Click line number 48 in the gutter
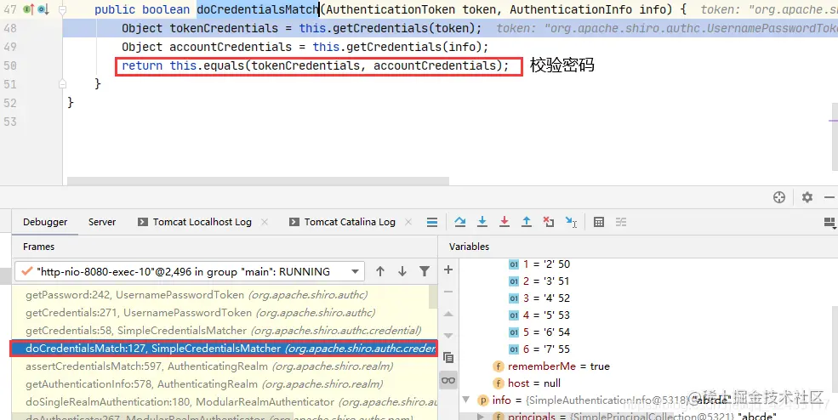This screenshot has height=420, width=838. point(10,28)
